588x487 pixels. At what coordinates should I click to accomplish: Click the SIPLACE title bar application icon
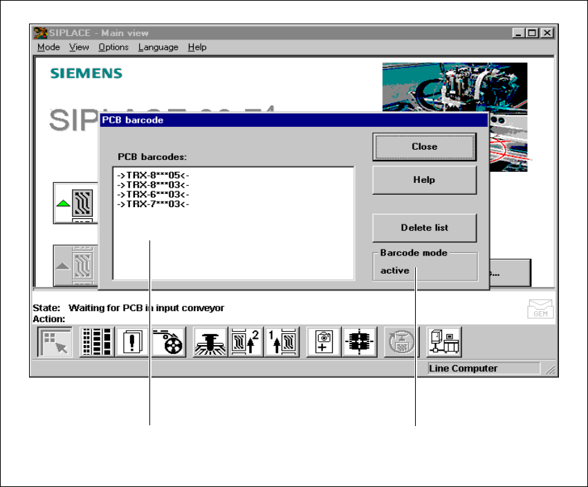tap(40, 33)
